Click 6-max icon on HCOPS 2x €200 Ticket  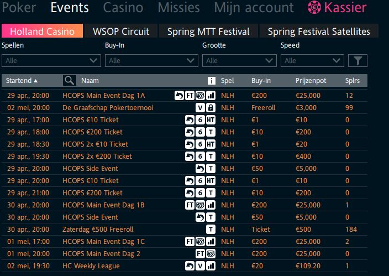(x=200, y=157)
